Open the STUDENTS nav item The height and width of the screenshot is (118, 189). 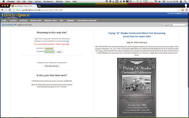[23, 21]
